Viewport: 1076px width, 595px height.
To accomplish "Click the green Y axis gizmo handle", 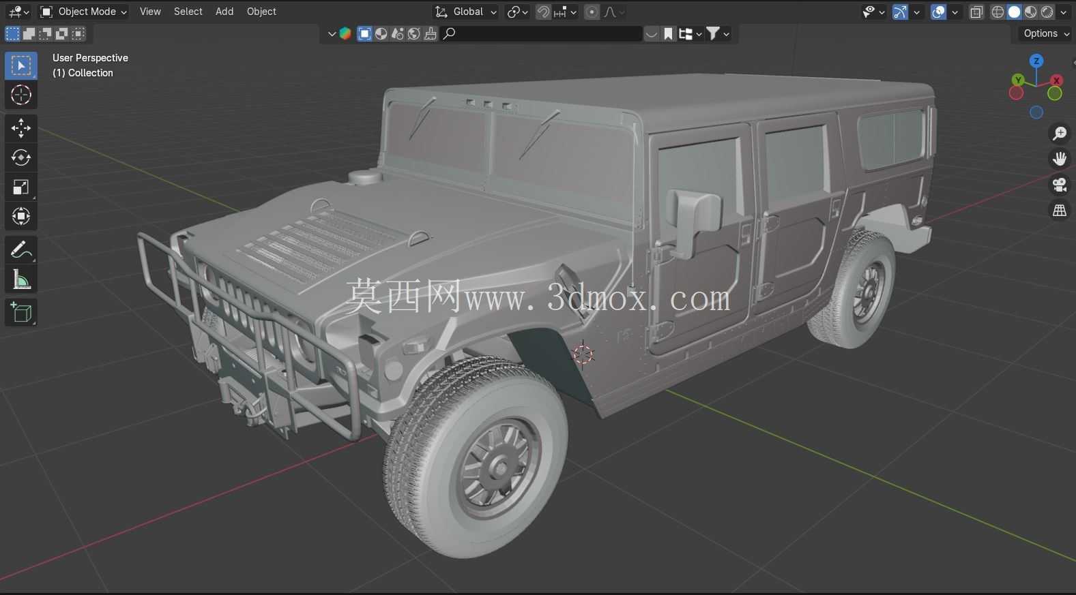I will (1018, 80).
